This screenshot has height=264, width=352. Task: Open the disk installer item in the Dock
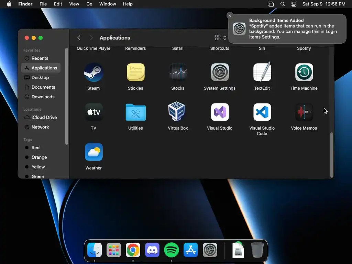tap(238, 250)
